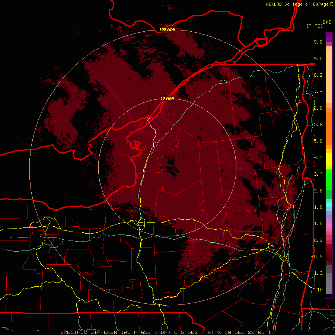Click the 7.4 value on the color scale

click(318, 92)
